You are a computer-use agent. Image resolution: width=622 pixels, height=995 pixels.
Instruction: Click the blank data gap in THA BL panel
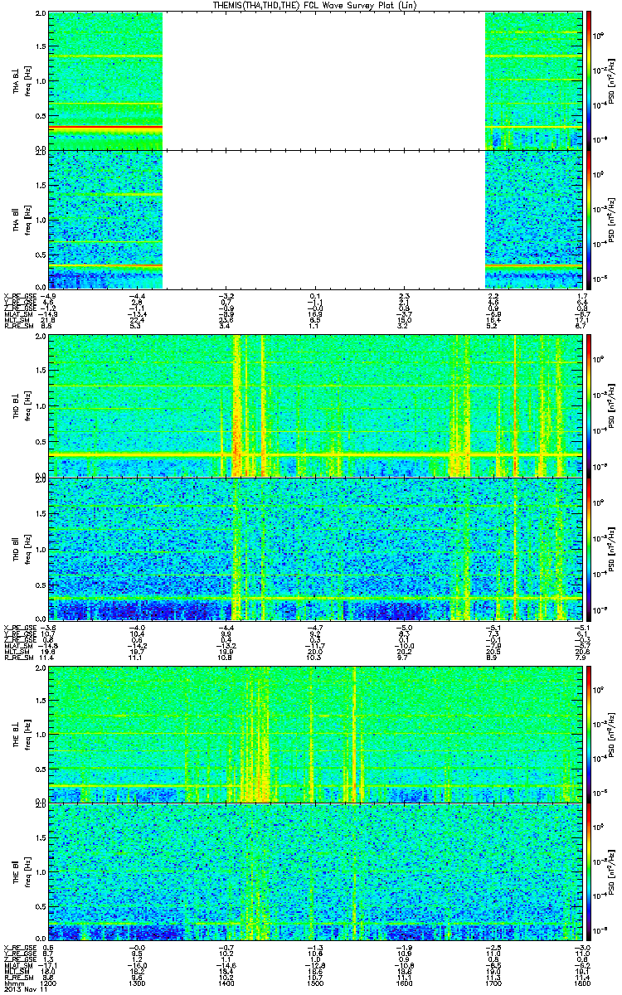tap(323, 80)
